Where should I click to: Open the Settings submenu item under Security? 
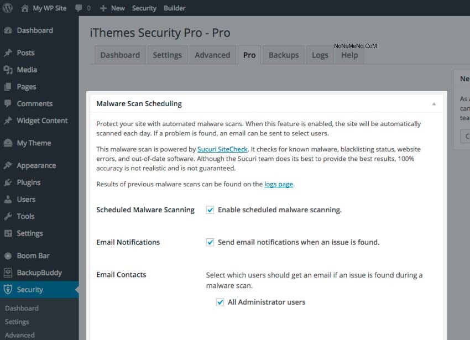17,322
